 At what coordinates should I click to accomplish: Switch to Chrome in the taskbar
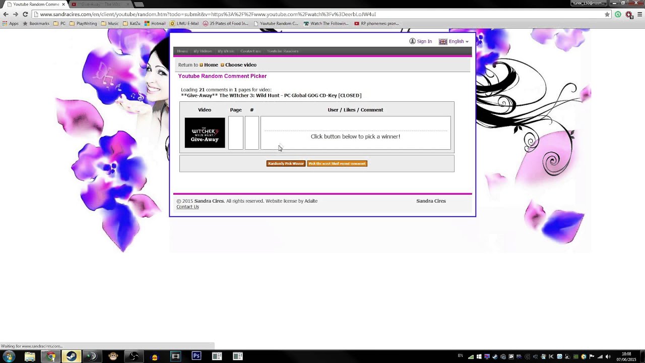tap(51, 356)
